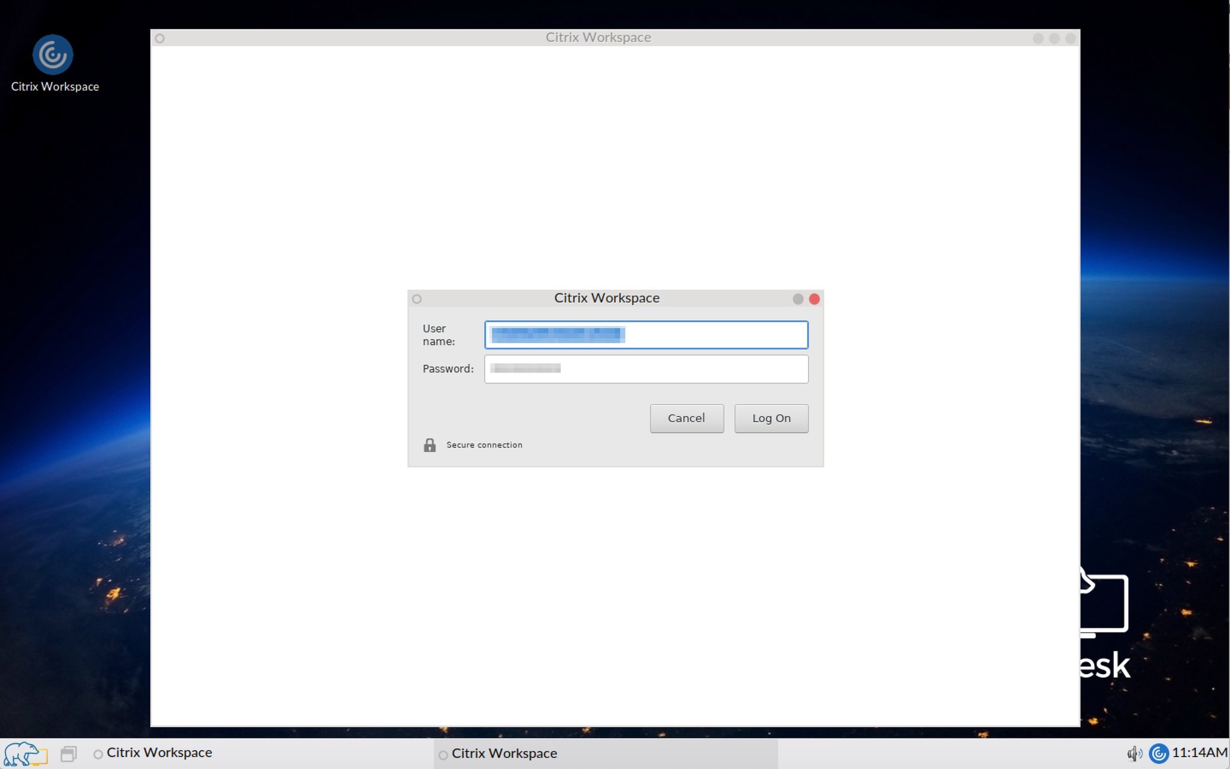Click the window list icon next to the bear
This screenshot has width=1230, height=769.
pos(67,754)
